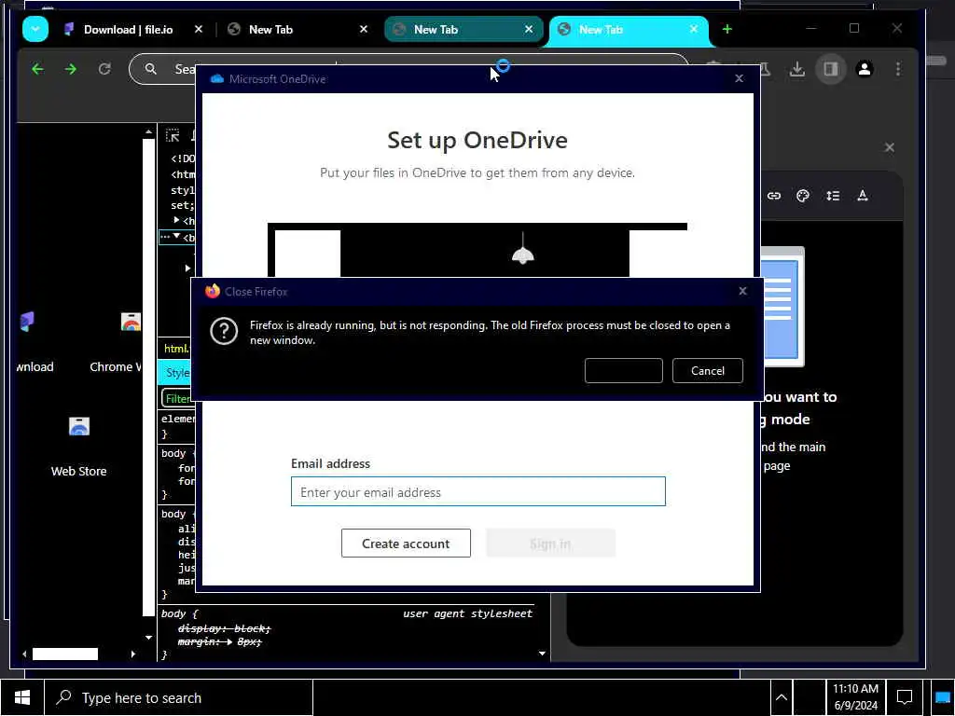Reload the page in Chrome
Screen dimensions: 955x716
click(104, 69)
